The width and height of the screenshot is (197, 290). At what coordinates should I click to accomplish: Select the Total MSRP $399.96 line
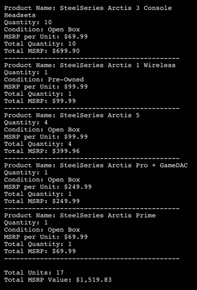coord(42,151)
